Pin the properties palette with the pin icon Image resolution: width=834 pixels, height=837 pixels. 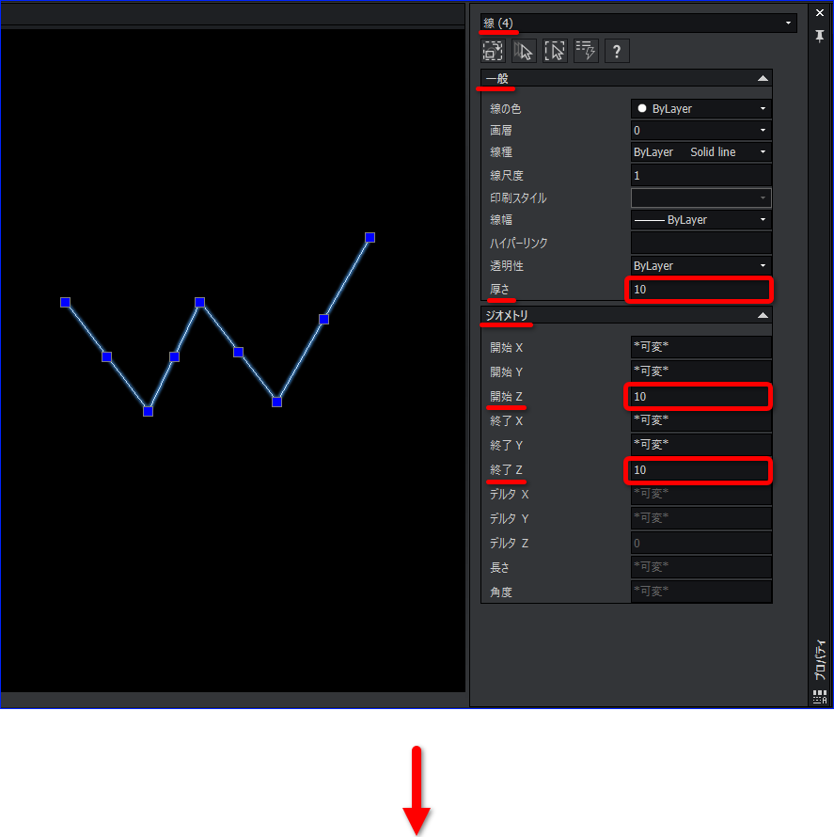click(x=820, y=37)
